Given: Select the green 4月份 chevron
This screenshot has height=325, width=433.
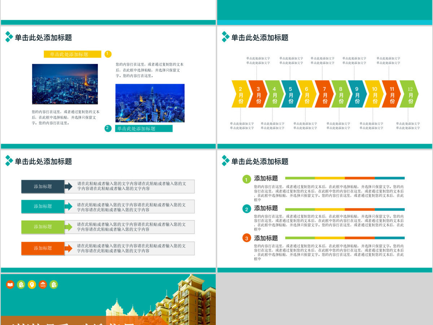Looking at the screenshot, I should click(x=274, y=94).
